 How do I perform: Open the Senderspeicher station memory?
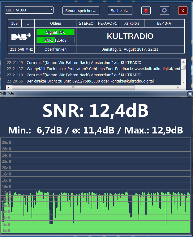tap(81, 11)
